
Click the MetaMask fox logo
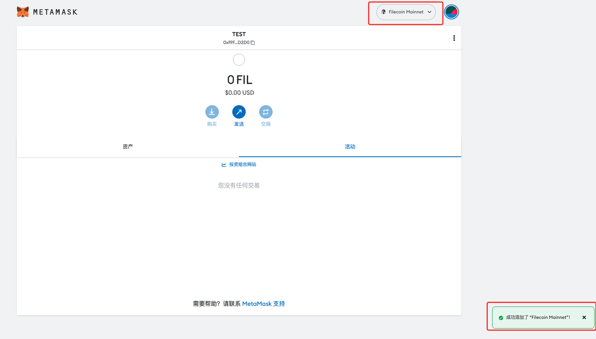[23, 12]
